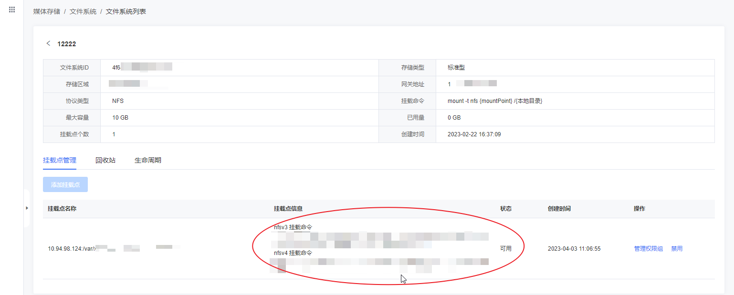The width and height of the screenshot is (734, 295).
Task: Click the 挂载点名称 column header
Action: coord(62,209)
